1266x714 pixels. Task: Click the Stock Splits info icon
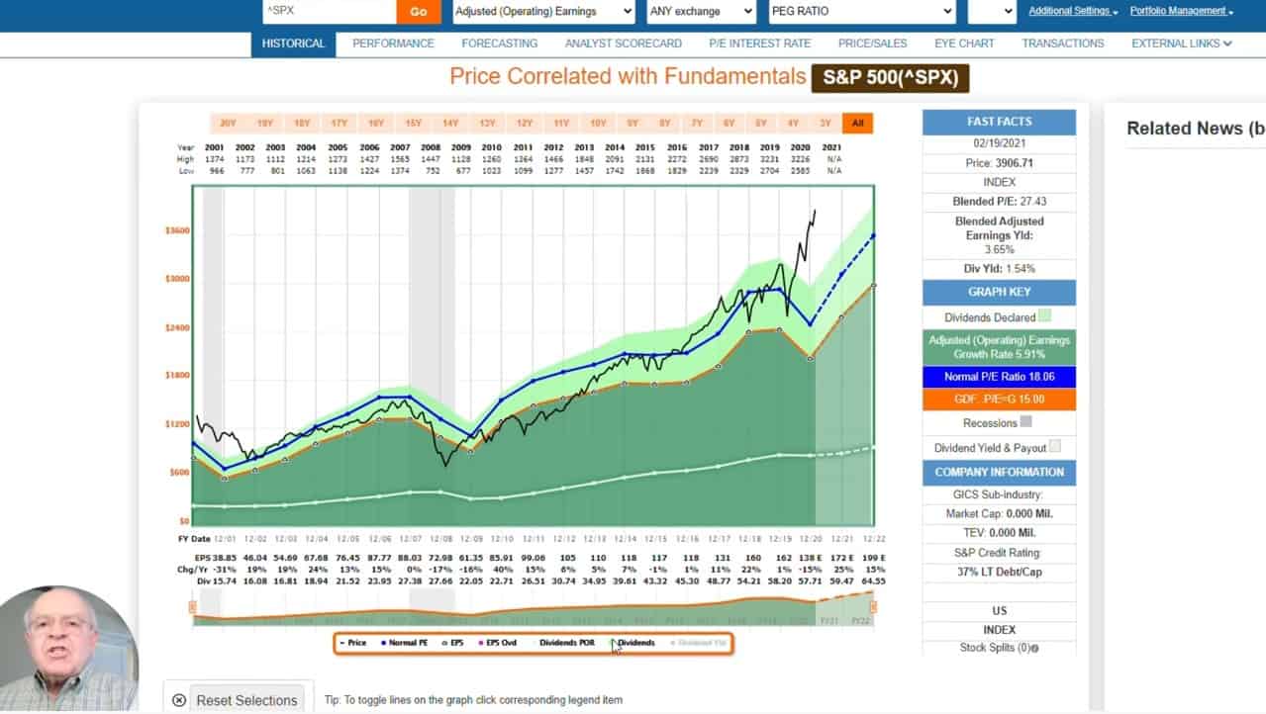[x=1034, y=649]
